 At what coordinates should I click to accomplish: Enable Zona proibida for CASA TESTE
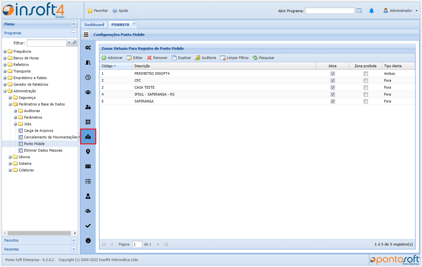tap(366, 88)
